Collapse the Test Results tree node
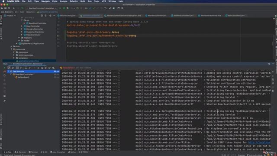Viewport: 277px width, 156px height. click(8, 71)
